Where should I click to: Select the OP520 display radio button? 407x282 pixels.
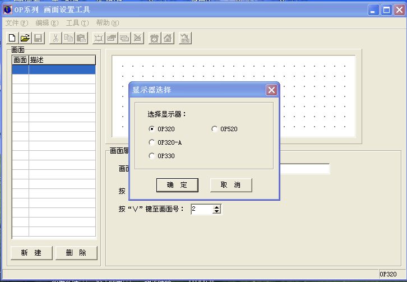pyautogui.click(x=214, y=129)
